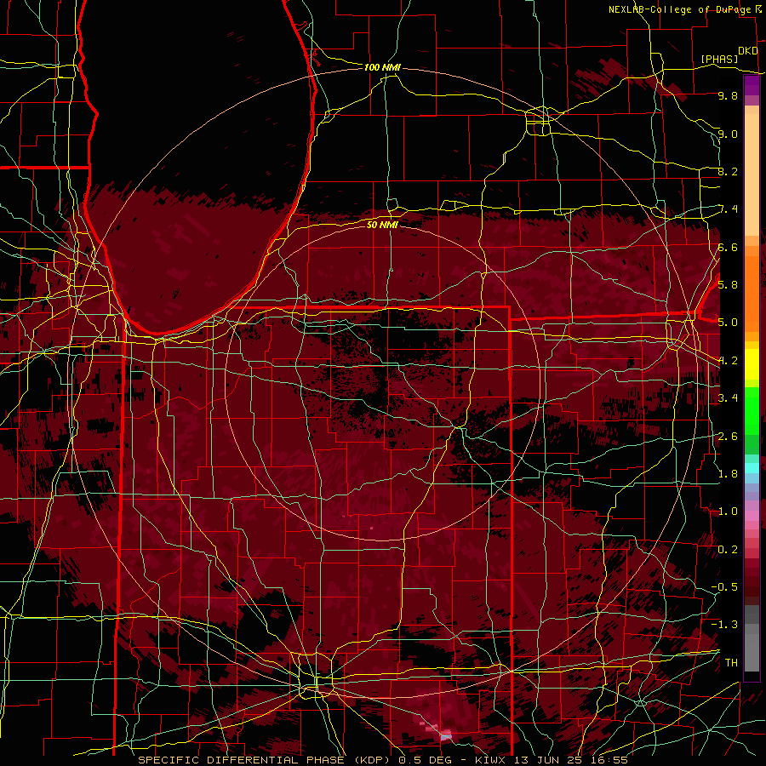Click the DKD label above color bar
This screenshot has width=766, height=766.
coord(748,51)
